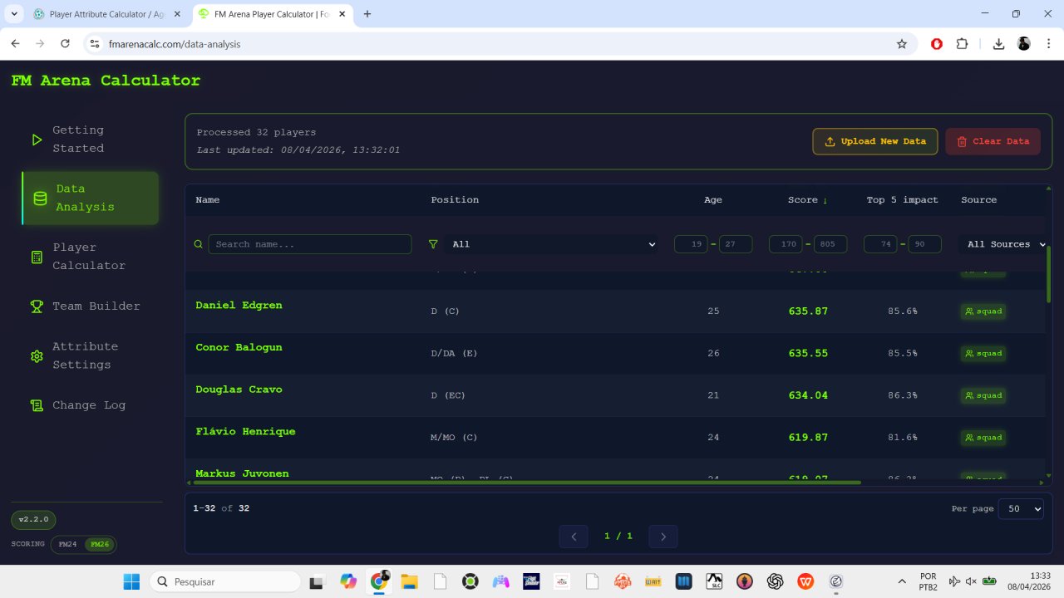Image resolution: width=1064 pixels, height=598 pixels.
Task: Open Copilot from the taskbar
Action: tap(348, 581)
